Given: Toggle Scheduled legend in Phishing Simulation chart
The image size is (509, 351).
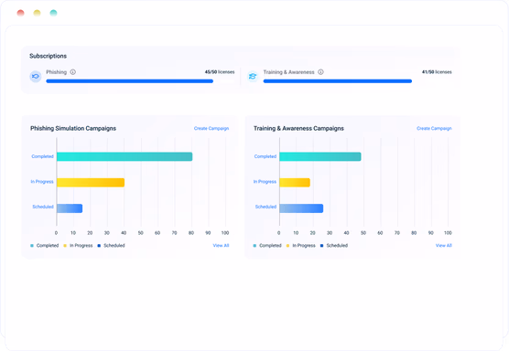Looking at the screenshot, I should pos(111,246).
